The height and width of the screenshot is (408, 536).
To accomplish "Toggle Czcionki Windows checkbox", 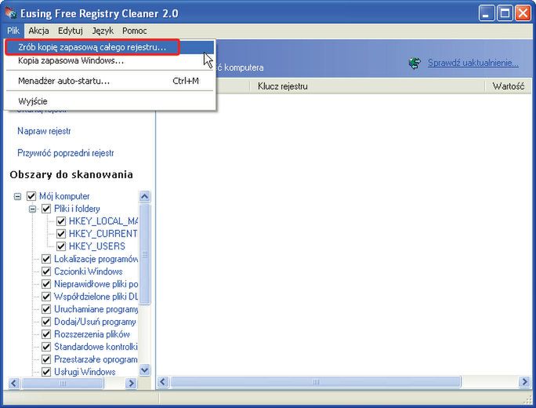I will point(46,271).
